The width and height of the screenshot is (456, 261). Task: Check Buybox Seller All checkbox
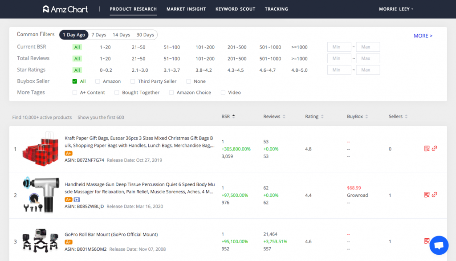pos(75,82)
